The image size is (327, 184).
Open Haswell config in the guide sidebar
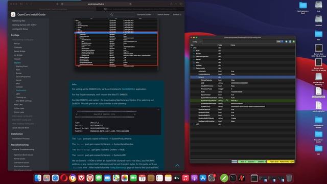coord(17,59)
